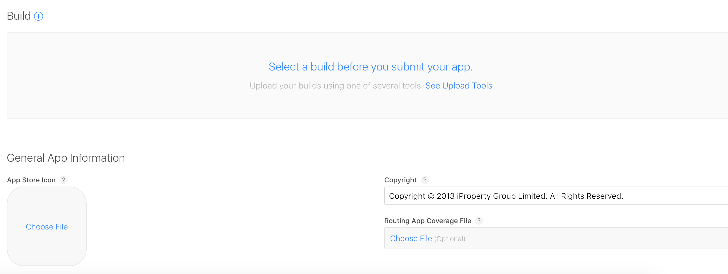The width and height of the screenshot is (728, 274).
Task: Open help for App Store Icon
Action: tap(64, 180)
